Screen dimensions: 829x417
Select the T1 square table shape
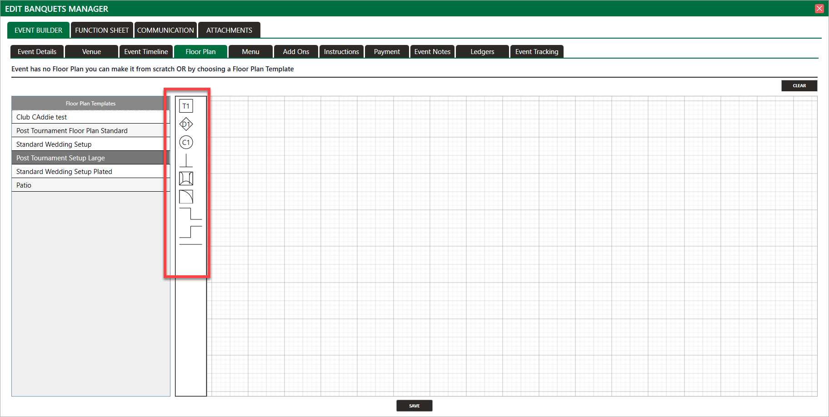[186, 106]
